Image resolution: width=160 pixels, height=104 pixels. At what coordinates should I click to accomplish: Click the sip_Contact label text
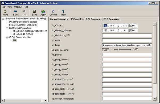pyautogui.click(x=57, y=26)
